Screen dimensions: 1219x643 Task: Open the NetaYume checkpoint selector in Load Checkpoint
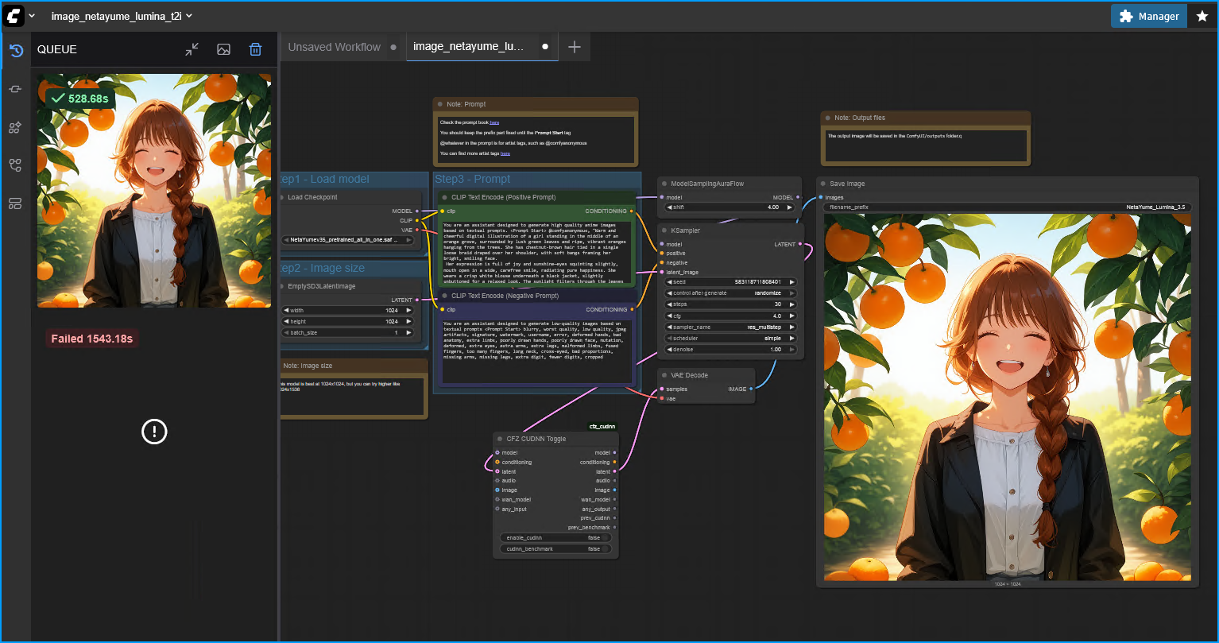click(350, 239)
